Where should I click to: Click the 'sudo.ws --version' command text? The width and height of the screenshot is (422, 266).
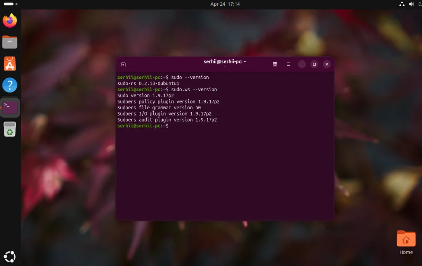[x=194, y=89]
